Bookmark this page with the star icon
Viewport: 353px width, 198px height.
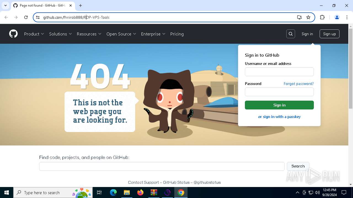308,17
